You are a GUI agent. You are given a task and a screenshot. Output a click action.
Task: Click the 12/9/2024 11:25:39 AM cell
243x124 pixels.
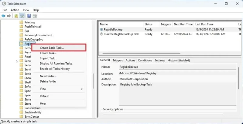pyautogui.click(x=210, y=29)
